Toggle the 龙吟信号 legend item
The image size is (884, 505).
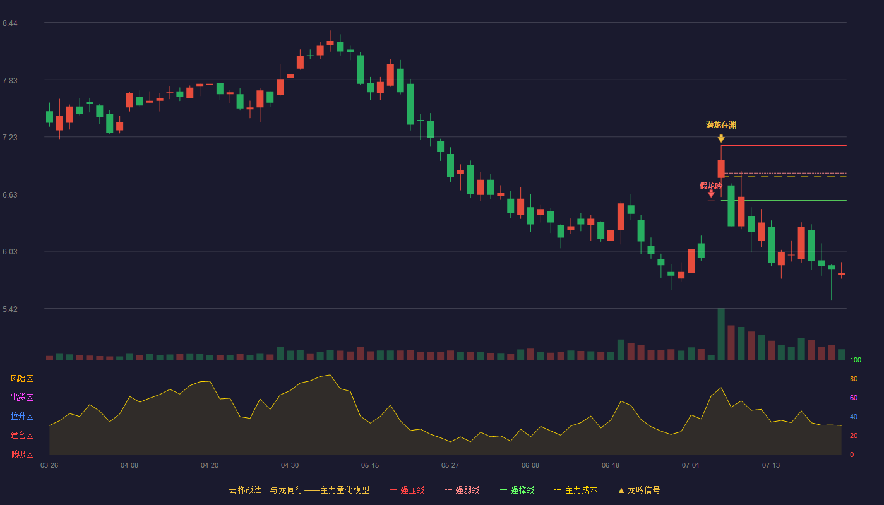(639, 490)
